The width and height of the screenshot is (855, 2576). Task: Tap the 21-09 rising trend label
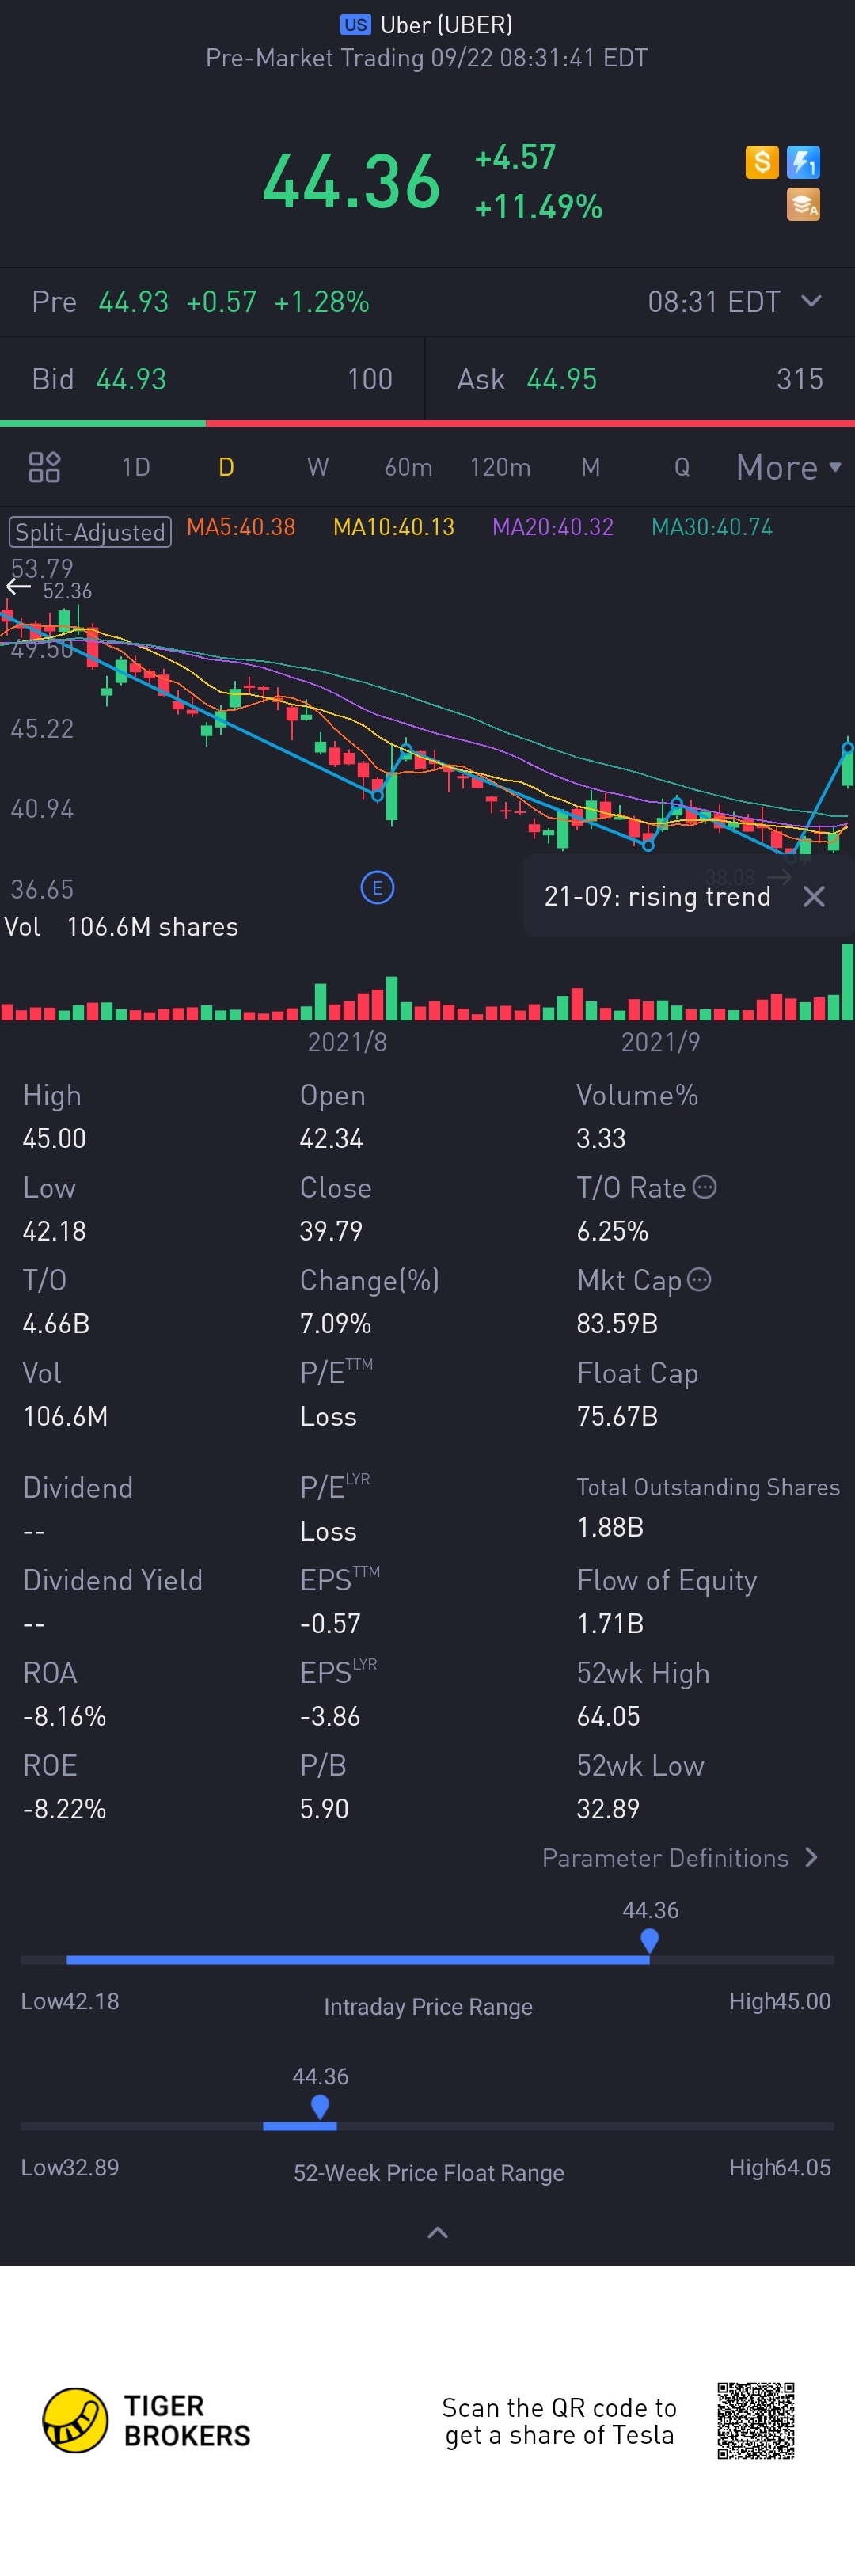pos(657,896)
